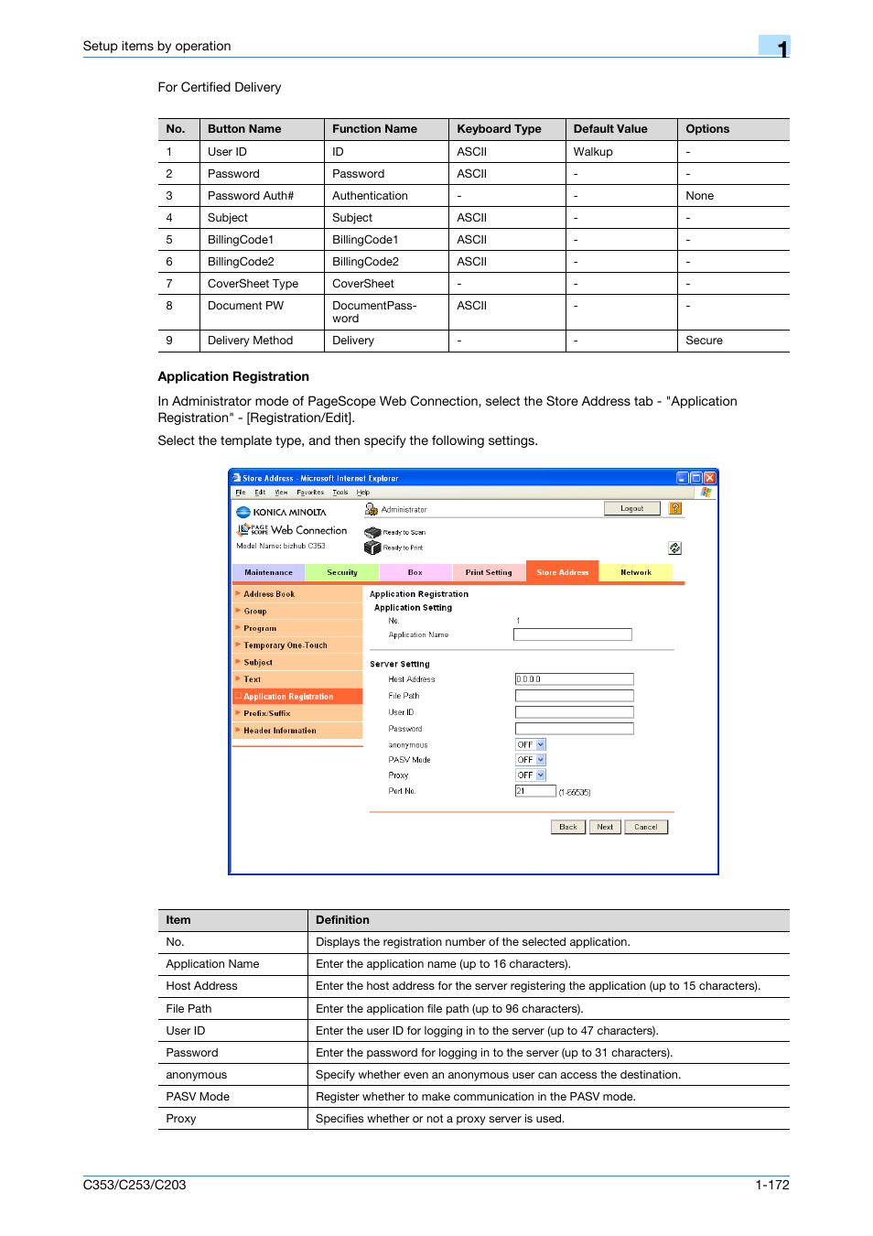Click the 'Model Name: bizhub C353' text
Image resolution: width=873 pixels, height=1236 pixels.
tap(281, 546)
